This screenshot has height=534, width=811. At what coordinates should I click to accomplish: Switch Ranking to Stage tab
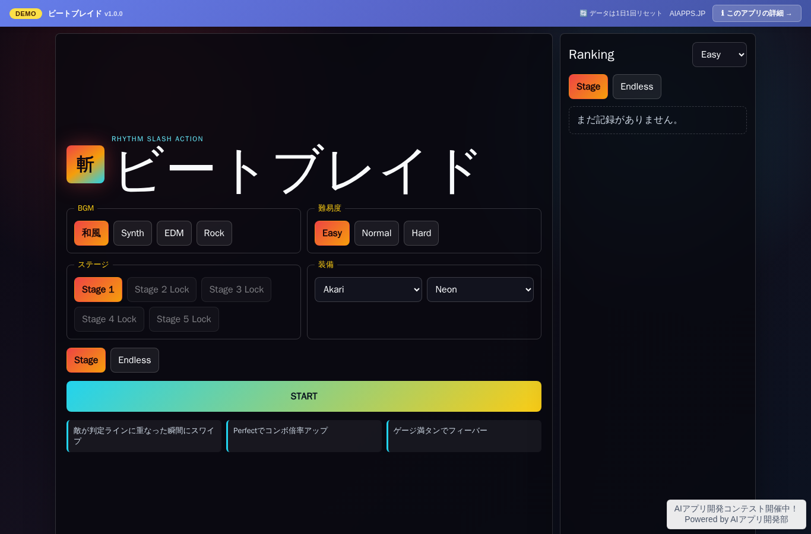(x=588, y=87)
